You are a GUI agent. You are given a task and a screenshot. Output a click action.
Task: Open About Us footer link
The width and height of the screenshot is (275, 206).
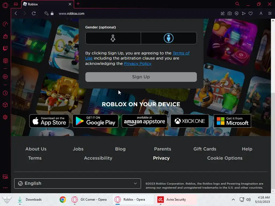click(36, 149)
